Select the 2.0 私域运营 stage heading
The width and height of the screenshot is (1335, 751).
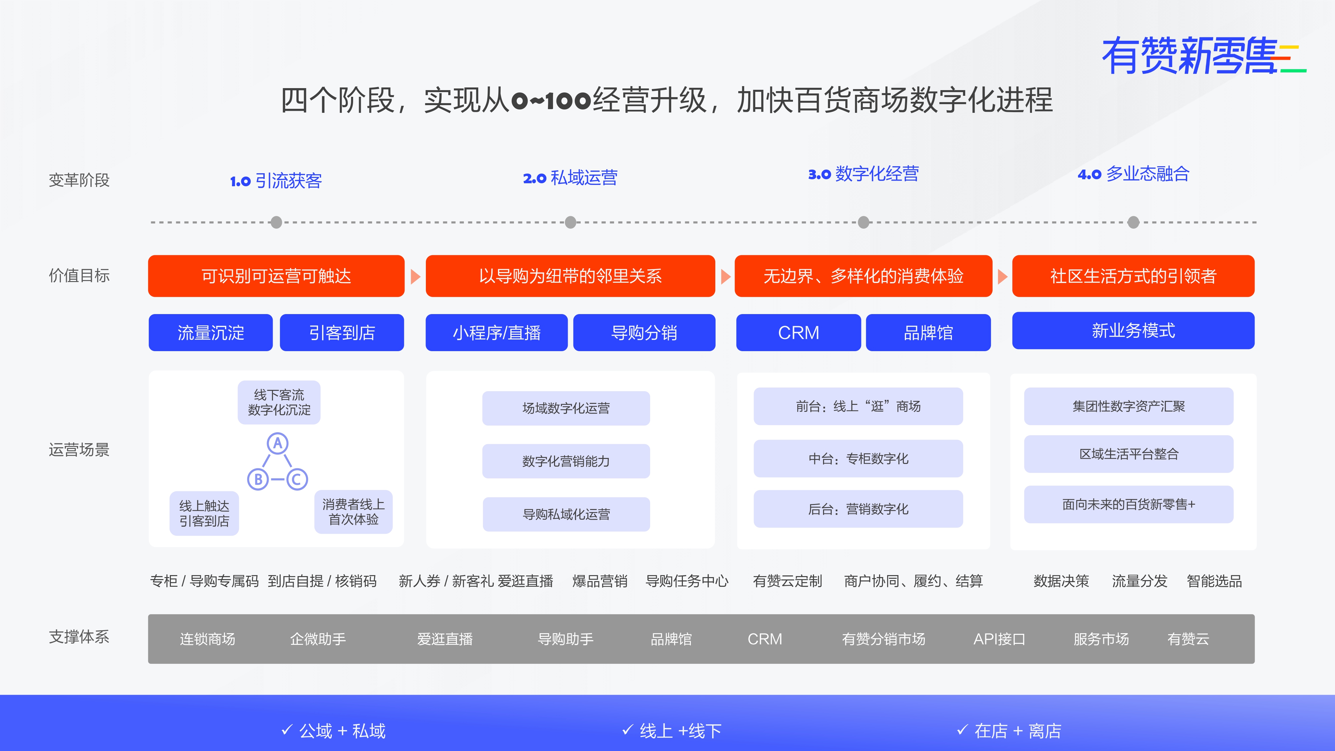tap(570, 178)
